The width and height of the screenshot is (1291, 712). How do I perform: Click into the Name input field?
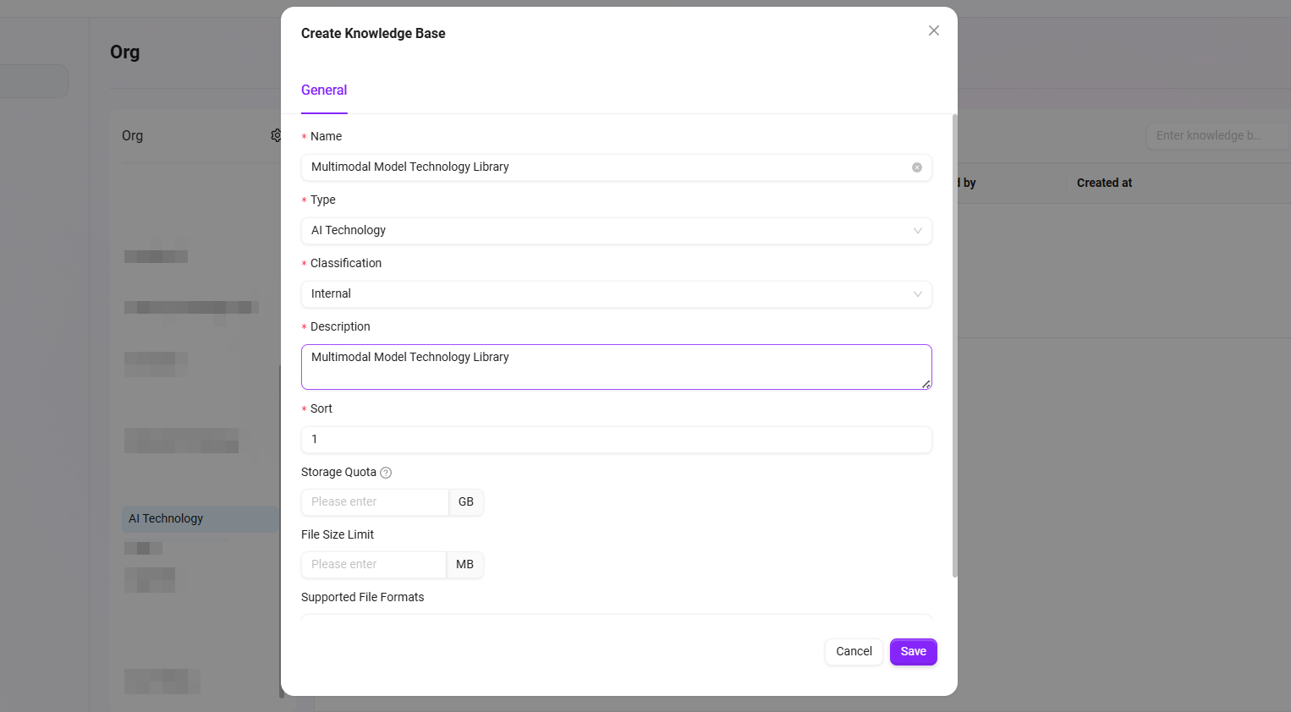[605, 167]
